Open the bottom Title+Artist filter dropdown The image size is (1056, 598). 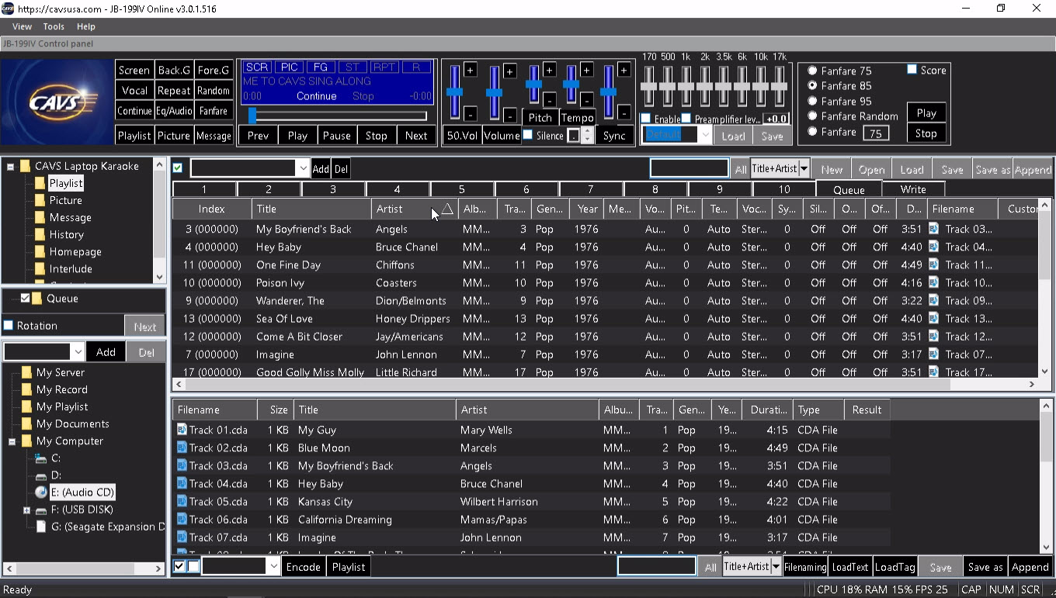pyautogui.click(x=776, y=567)
